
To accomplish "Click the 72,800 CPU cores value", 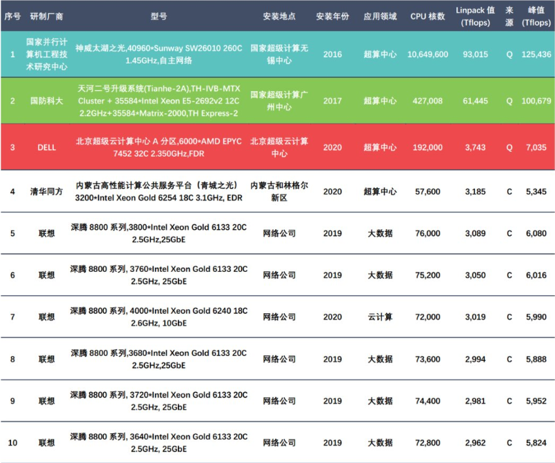I will pos(427,443).
